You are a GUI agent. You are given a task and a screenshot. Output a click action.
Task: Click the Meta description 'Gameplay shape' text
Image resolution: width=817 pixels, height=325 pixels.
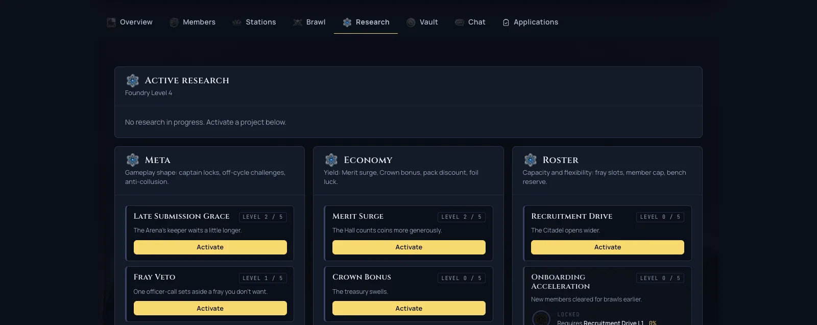pos(205,177)
